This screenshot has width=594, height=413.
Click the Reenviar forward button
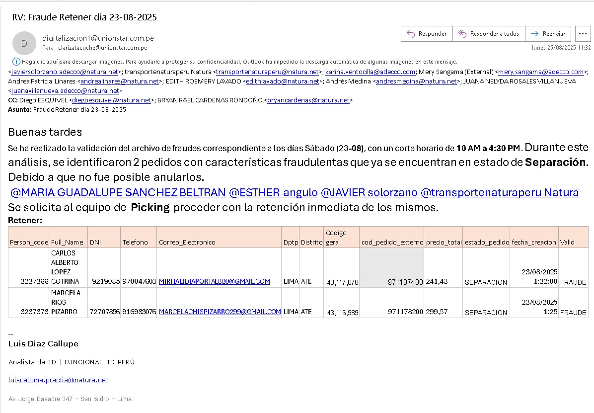[548, 34]
